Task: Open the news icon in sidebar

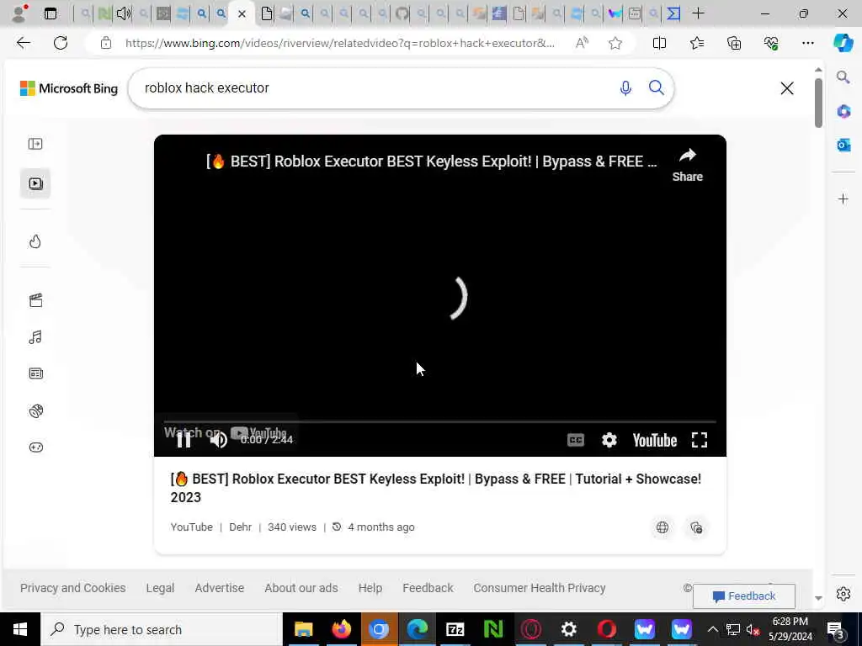Action: [35, 373]
